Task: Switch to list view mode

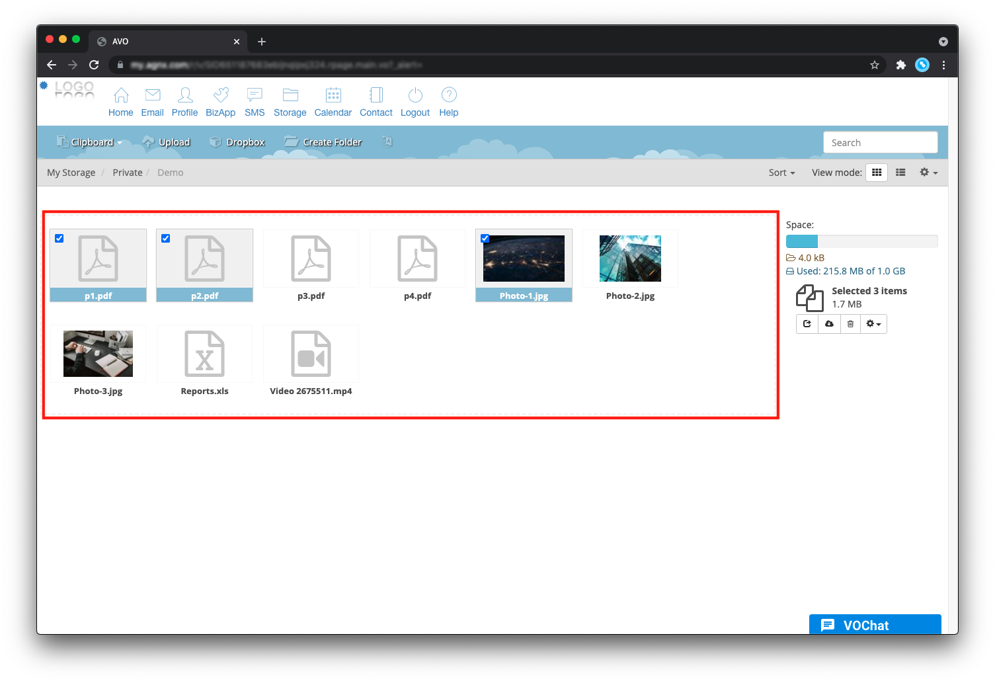Action: [x=900, y=173]
